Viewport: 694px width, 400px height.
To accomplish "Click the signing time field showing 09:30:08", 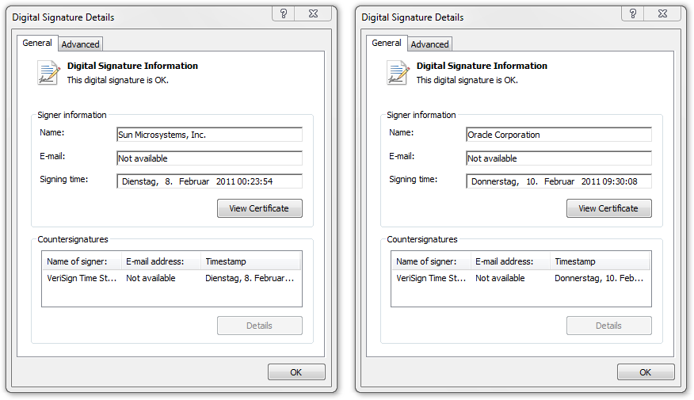I will [x=559, y=181].
